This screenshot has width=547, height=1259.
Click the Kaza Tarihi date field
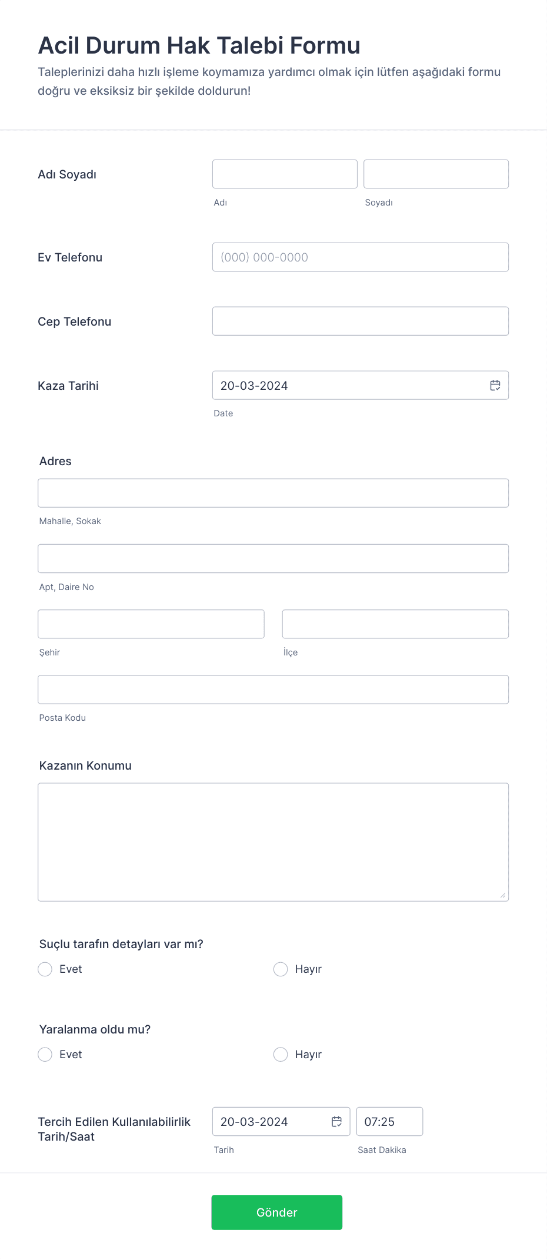point(361,385)
